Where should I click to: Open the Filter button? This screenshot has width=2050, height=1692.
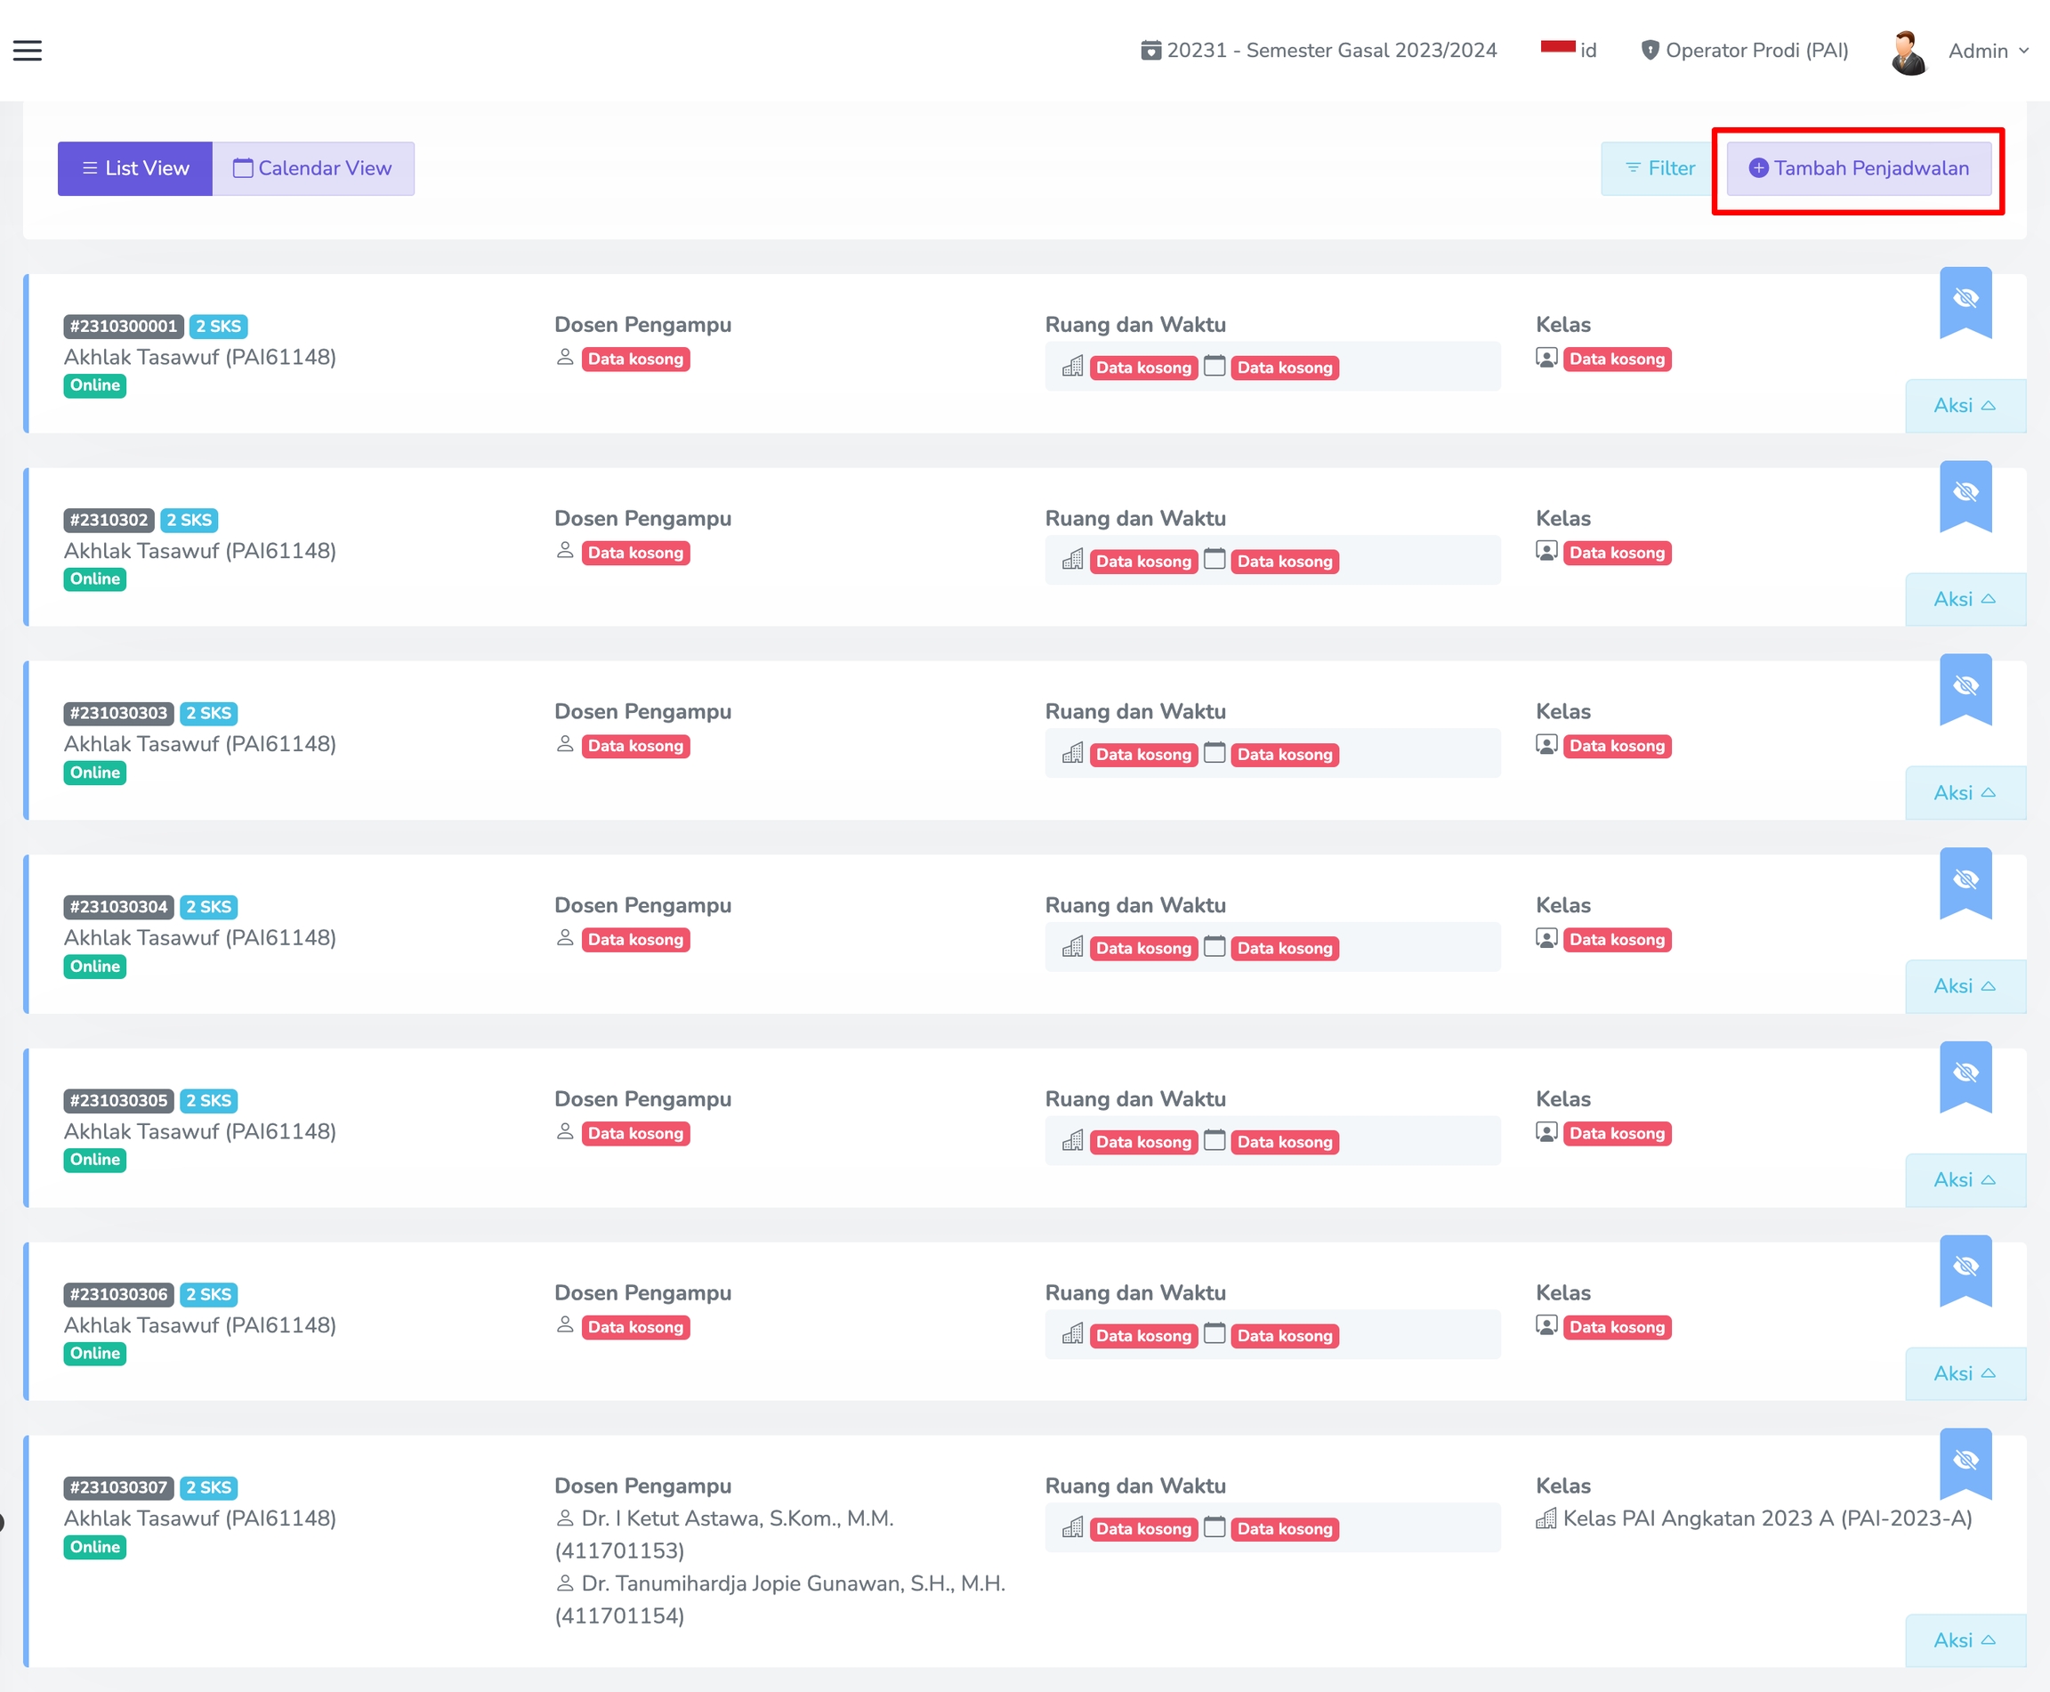click(x=1660, y=168)
